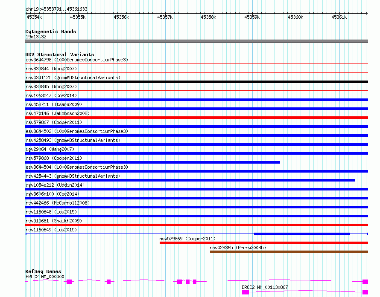Viewport: 380px width, 297px height.
Task: Select the nsv579867 (Cooper2011) label
Action: (x=54, y=122)
